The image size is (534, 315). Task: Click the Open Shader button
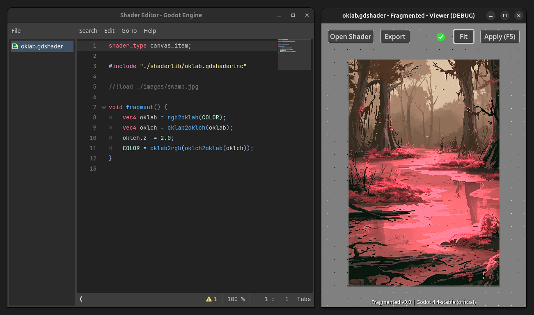351,37
